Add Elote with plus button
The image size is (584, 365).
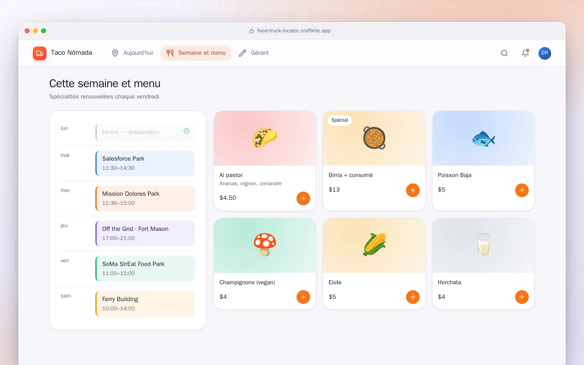pyautogui.click(x=413, y=297)
